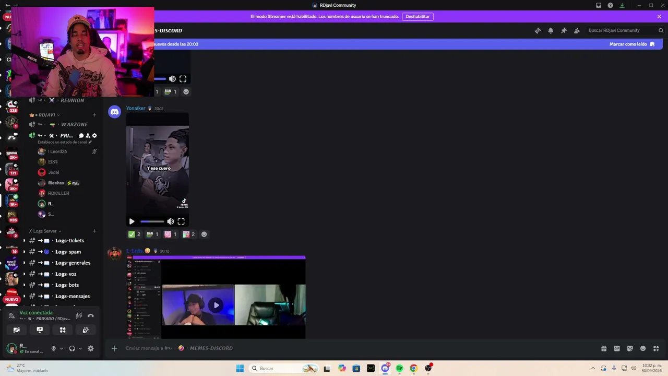The height and width of the screenshot is (376, 668).
Task: Open headphone output options arrow
Action: [80, 348]
